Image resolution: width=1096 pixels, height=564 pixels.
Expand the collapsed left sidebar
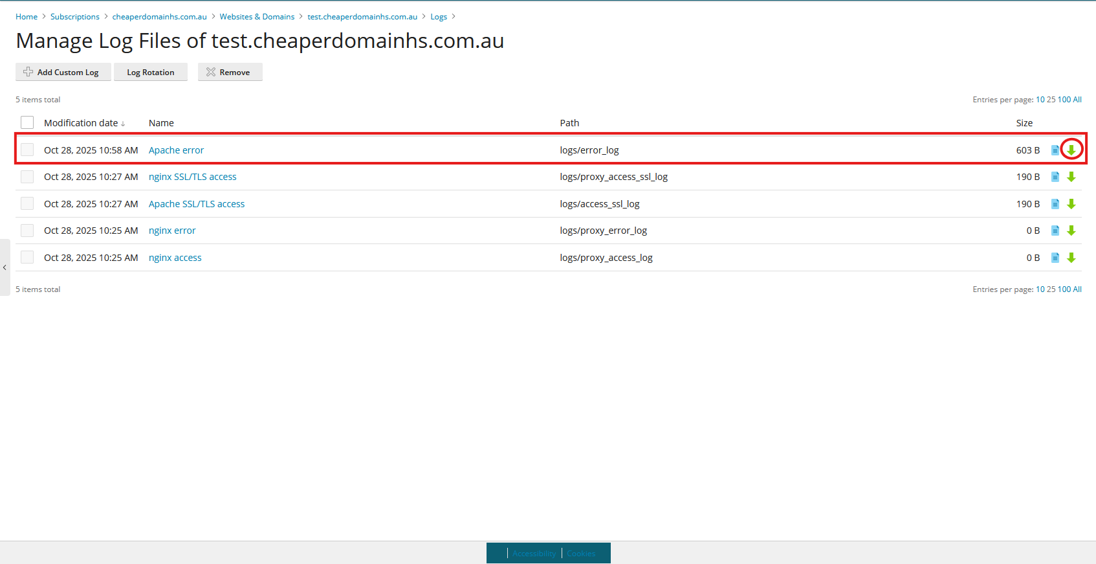tap(5, 267)
